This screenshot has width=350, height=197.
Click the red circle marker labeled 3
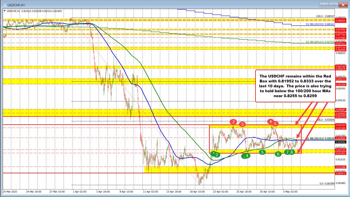point(242,124)
